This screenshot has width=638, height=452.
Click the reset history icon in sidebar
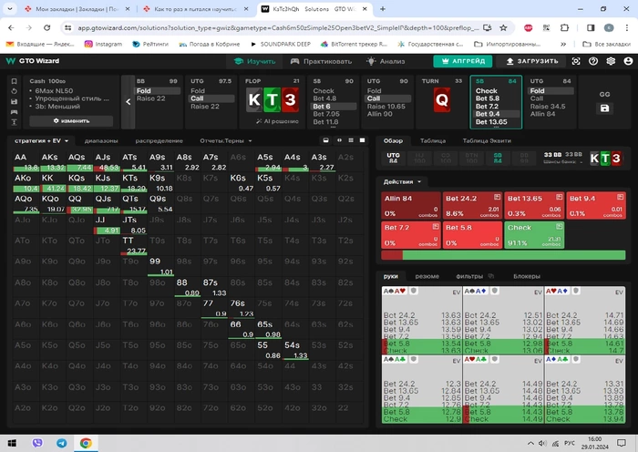point(14,91)
